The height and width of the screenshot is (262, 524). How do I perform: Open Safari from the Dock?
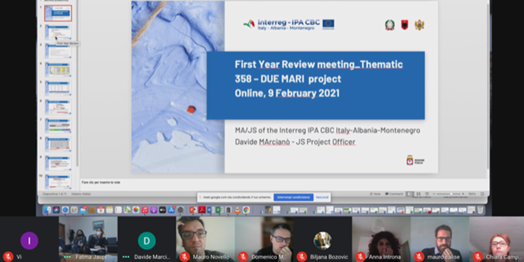point(65,210)
